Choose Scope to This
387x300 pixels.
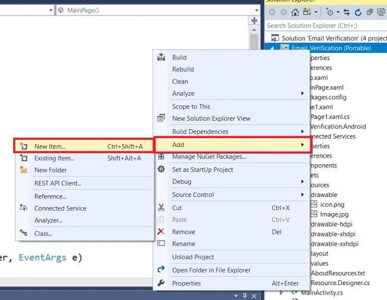(191, 107)
